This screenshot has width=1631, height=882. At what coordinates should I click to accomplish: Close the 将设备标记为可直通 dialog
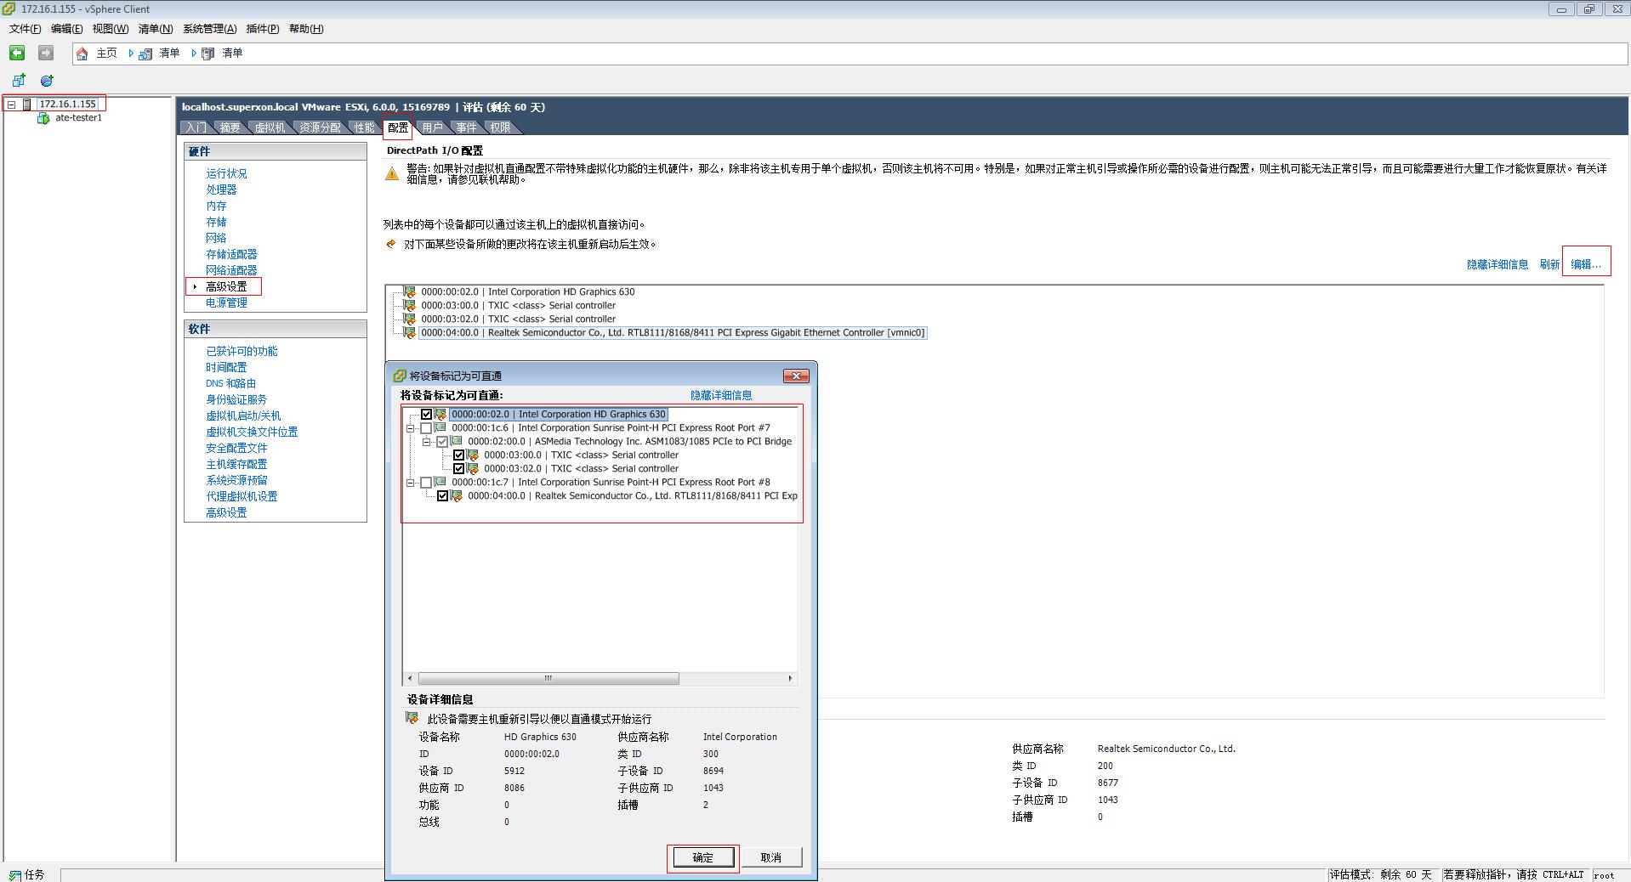(x=795, y=376)
